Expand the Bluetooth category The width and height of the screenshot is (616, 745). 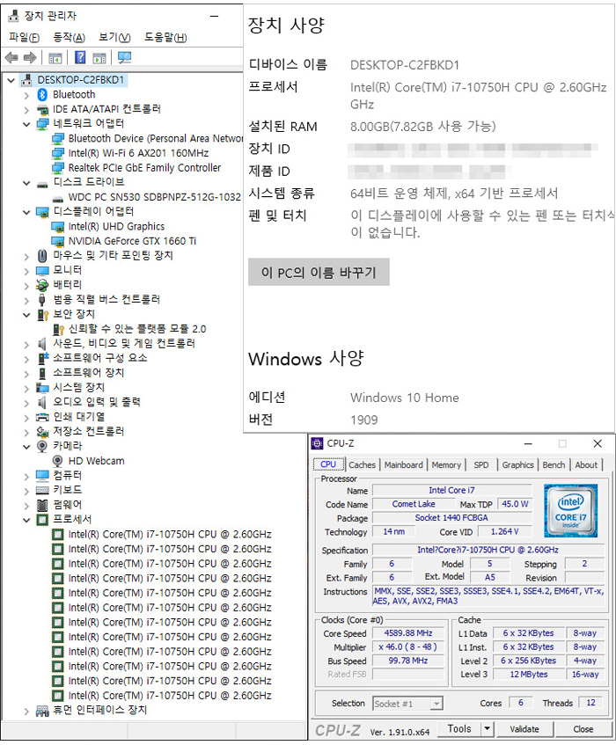(26, 96)
